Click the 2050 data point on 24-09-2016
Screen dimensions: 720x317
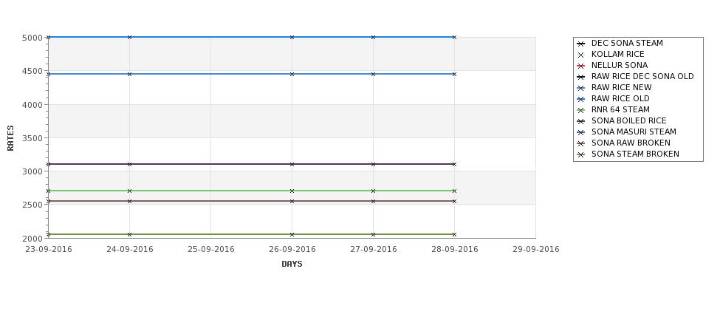coord(129,234)
